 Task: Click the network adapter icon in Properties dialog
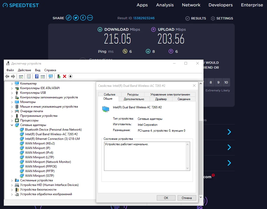tap(106, 109)
